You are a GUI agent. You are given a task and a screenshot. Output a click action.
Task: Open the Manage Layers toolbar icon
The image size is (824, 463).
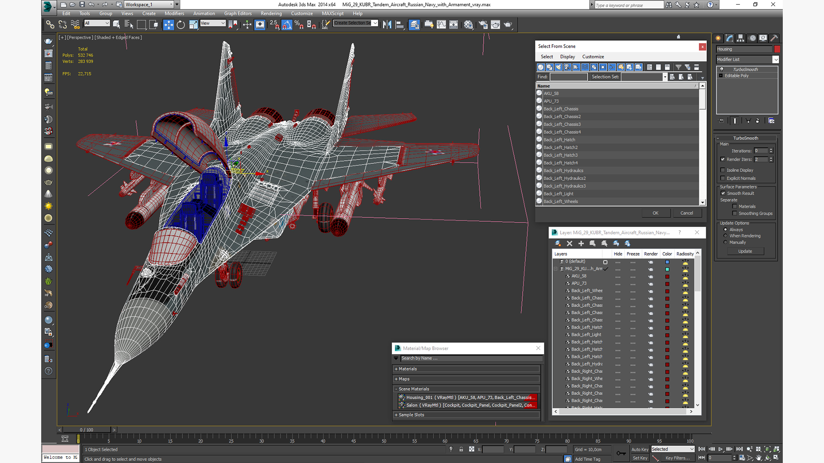(414, 24)
